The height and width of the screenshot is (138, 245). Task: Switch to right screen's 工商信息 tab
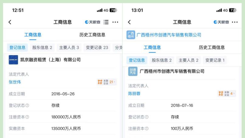tap(152, 48)
